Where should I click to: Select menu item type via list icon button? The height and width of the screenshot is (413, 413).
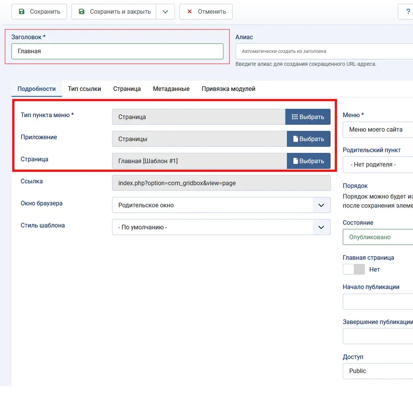308,117
